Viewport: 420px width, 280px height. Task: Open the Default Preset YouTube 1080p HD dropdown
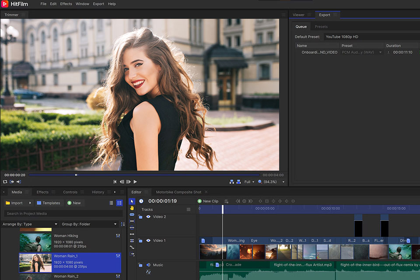pos(371,37)
